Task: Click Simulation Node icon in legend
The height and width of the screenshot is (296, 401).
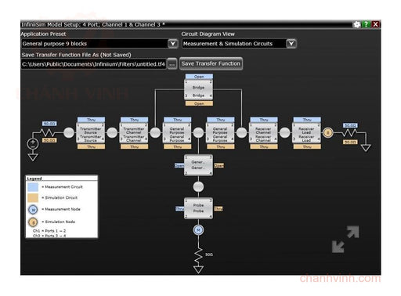Action: pyautogui.click(x=33, y=222)
